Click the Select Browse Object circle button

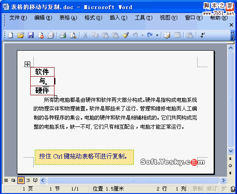pos(231,166)
